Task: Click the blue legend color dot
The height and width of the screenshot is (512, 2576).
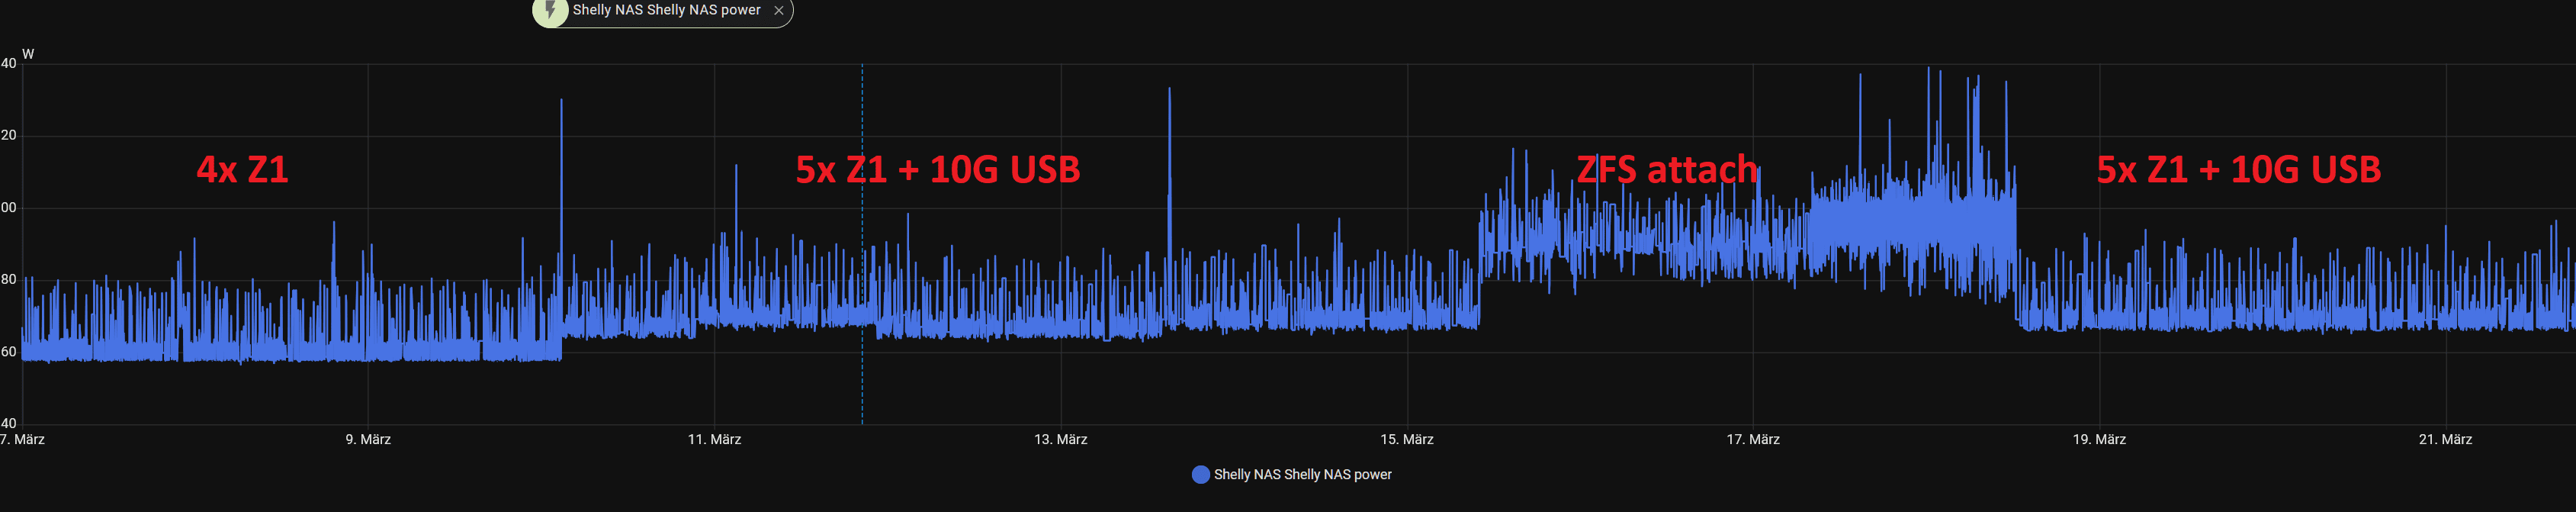Action: point(1201,474)
